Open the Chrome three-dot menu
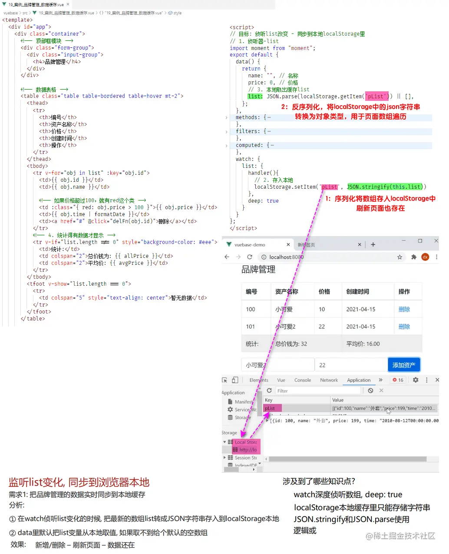 point(436,257)
